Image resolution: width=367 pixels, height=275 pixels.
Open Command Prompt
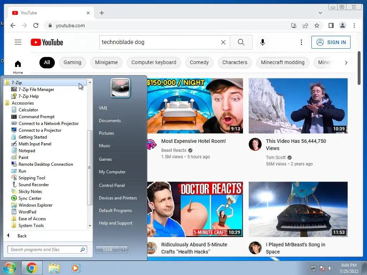click(37, 116)
